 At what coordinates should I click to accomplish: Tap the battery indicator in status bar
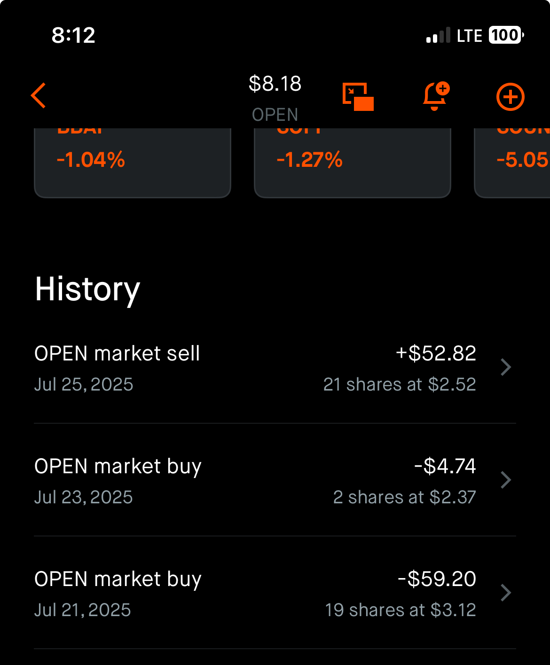[x=506, y=35]
